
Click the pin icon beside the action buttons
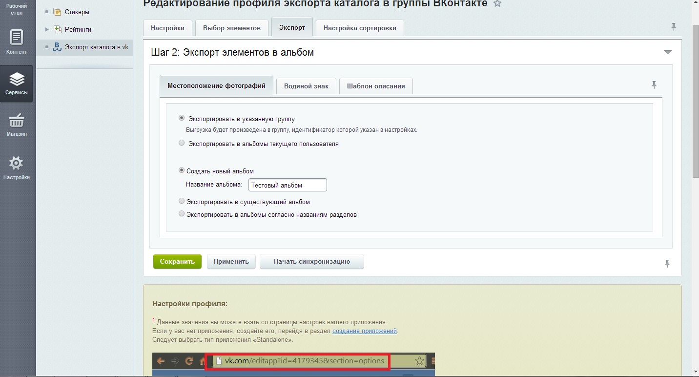667,263
